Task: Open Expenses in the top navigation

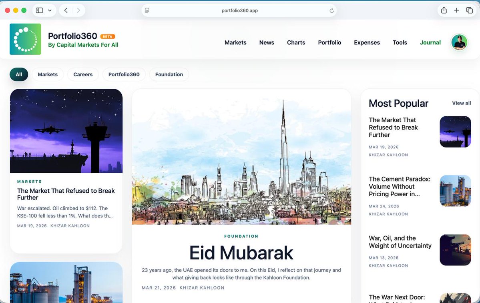Action: (x=367, y=42)
